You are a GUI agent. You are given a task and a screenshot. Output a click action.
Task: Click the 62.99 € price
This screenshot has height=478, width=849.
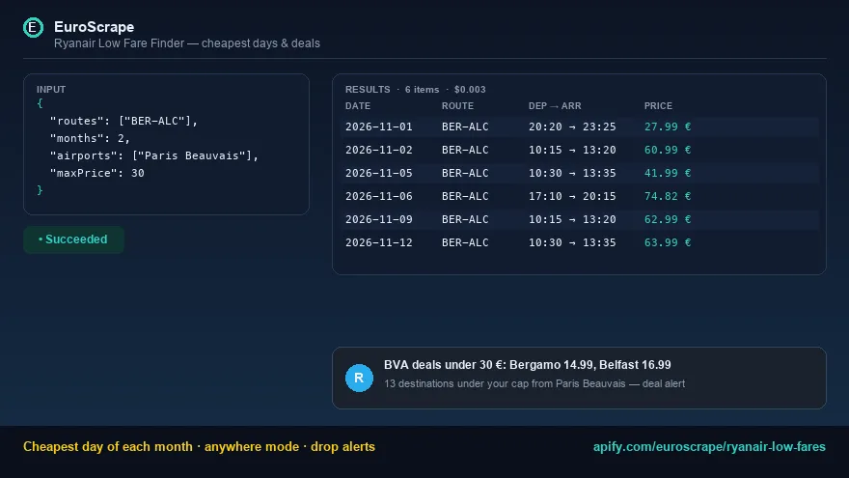click(x=668, y=219)
